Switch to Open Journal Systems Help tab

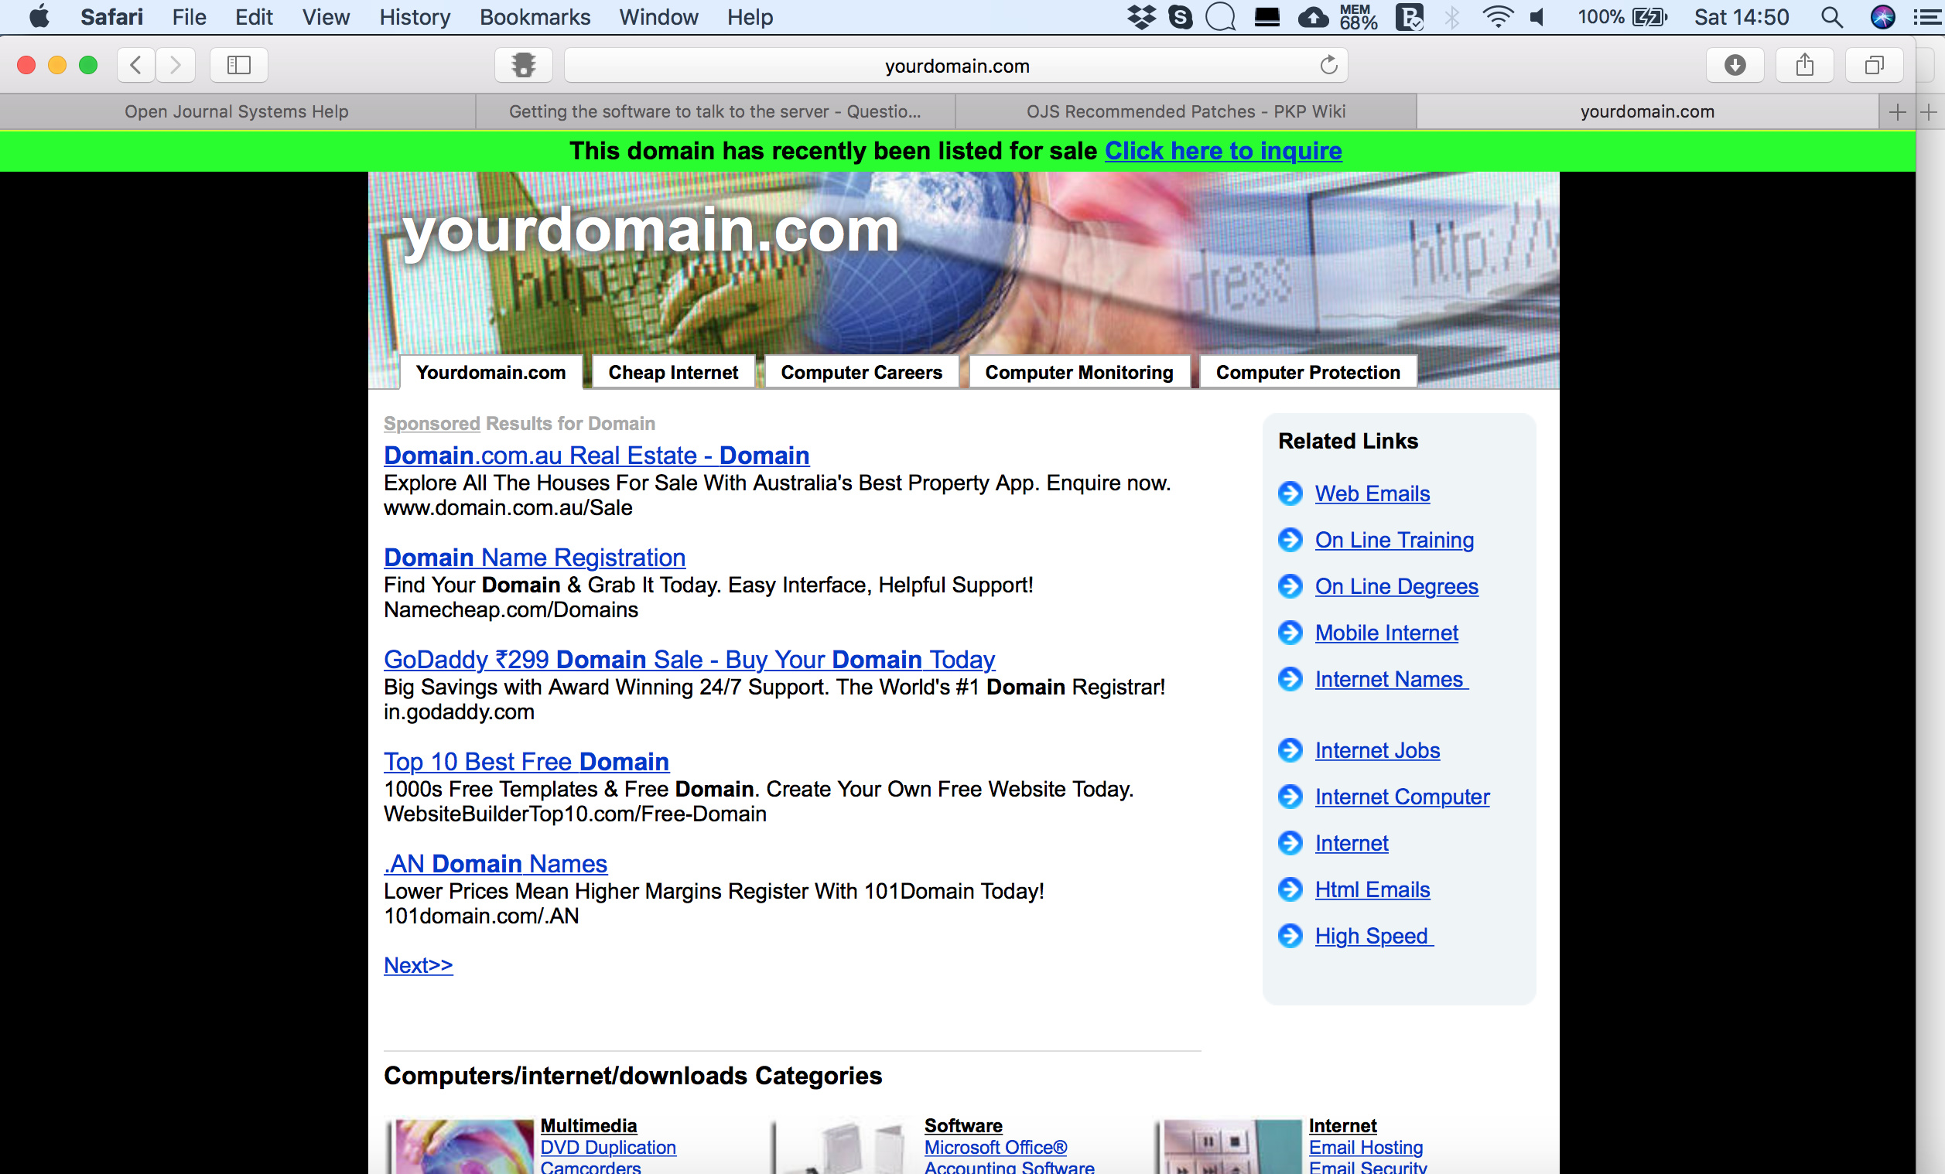237,112
